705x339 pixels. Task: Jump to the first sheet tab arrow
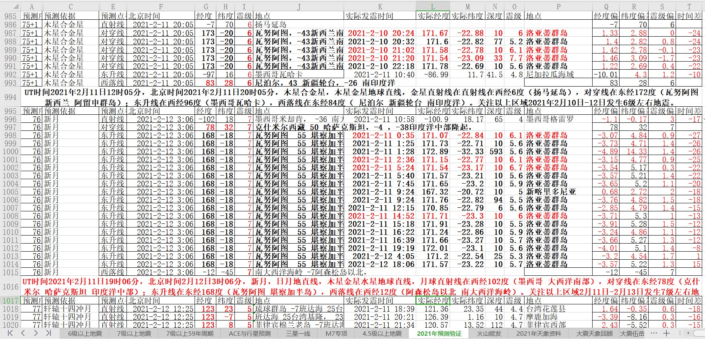pos(10,333)
